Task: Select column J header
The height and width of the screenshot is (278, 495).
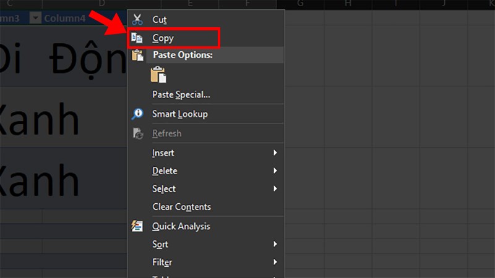Action: (x=444, y=4)
